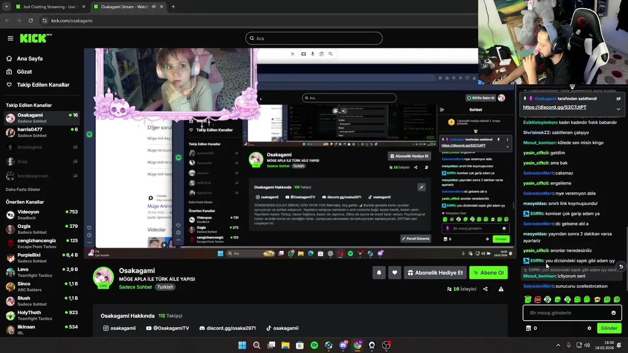Open Spotify from taskbar
Image resolution: width=628 pixels, height=353 pixels.
(314, 345)
